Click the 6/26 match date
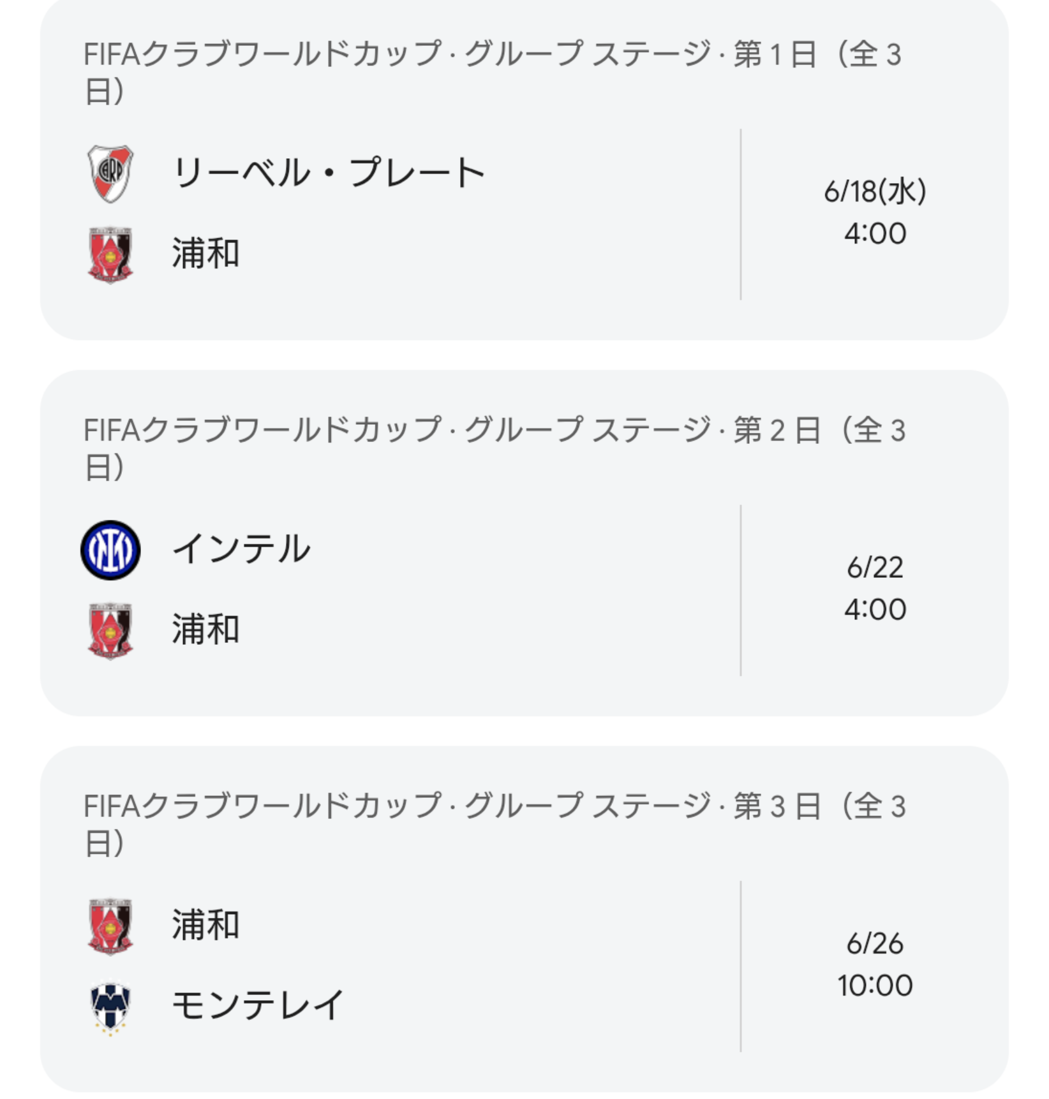The image size is (1049, 1099). (875, 944)
